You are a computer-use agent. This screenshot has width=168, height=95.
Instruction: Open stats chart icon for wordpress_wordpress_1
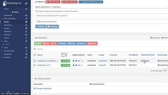coord(79,61)
